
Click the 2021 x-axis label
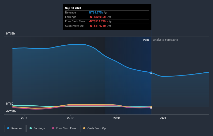point(163,118)
